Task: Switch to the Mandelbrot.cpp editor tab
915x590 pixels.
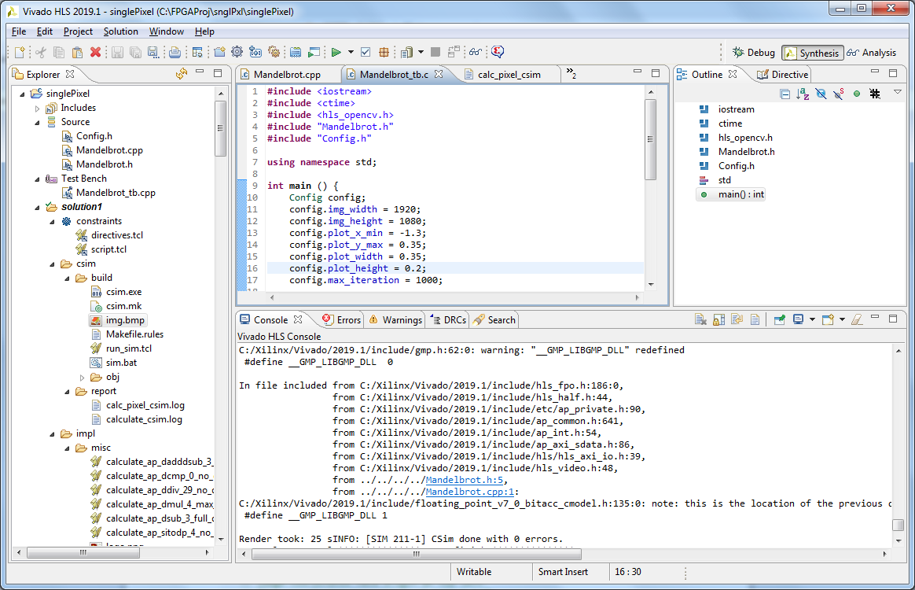Action: click(287, 75)
